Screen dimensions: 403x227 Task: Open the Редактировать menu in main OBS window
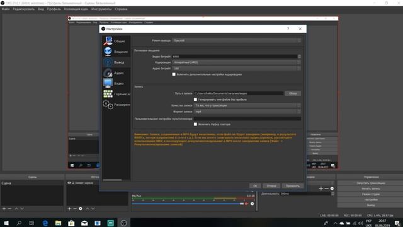24,9
